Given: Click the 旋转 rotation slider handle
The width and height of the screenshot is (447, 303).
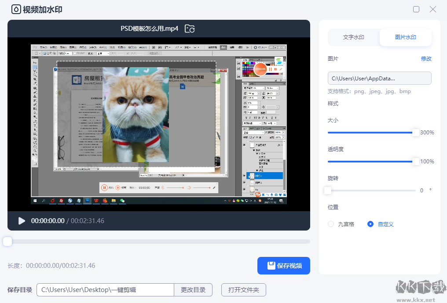Looking at the screenshot, I should [328, 191].
